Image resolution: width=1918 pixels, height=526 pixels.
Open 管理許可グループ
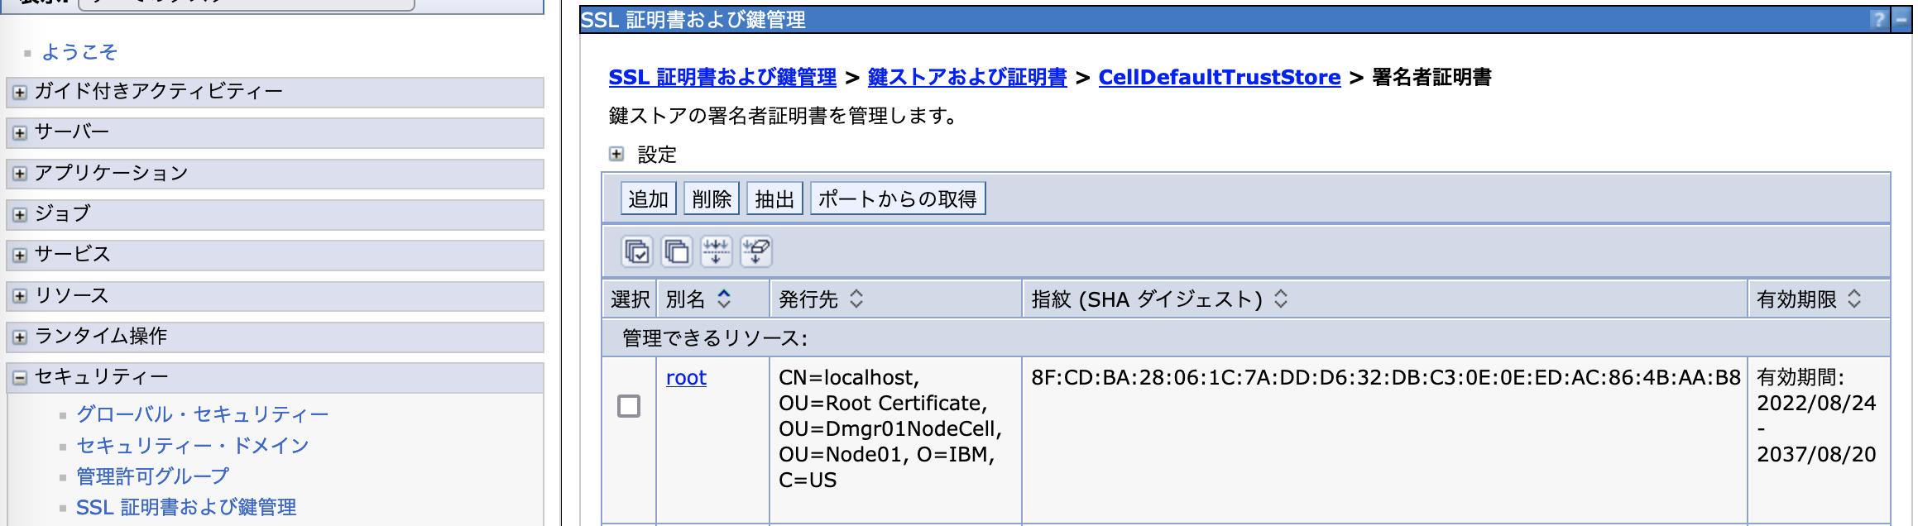152,476
